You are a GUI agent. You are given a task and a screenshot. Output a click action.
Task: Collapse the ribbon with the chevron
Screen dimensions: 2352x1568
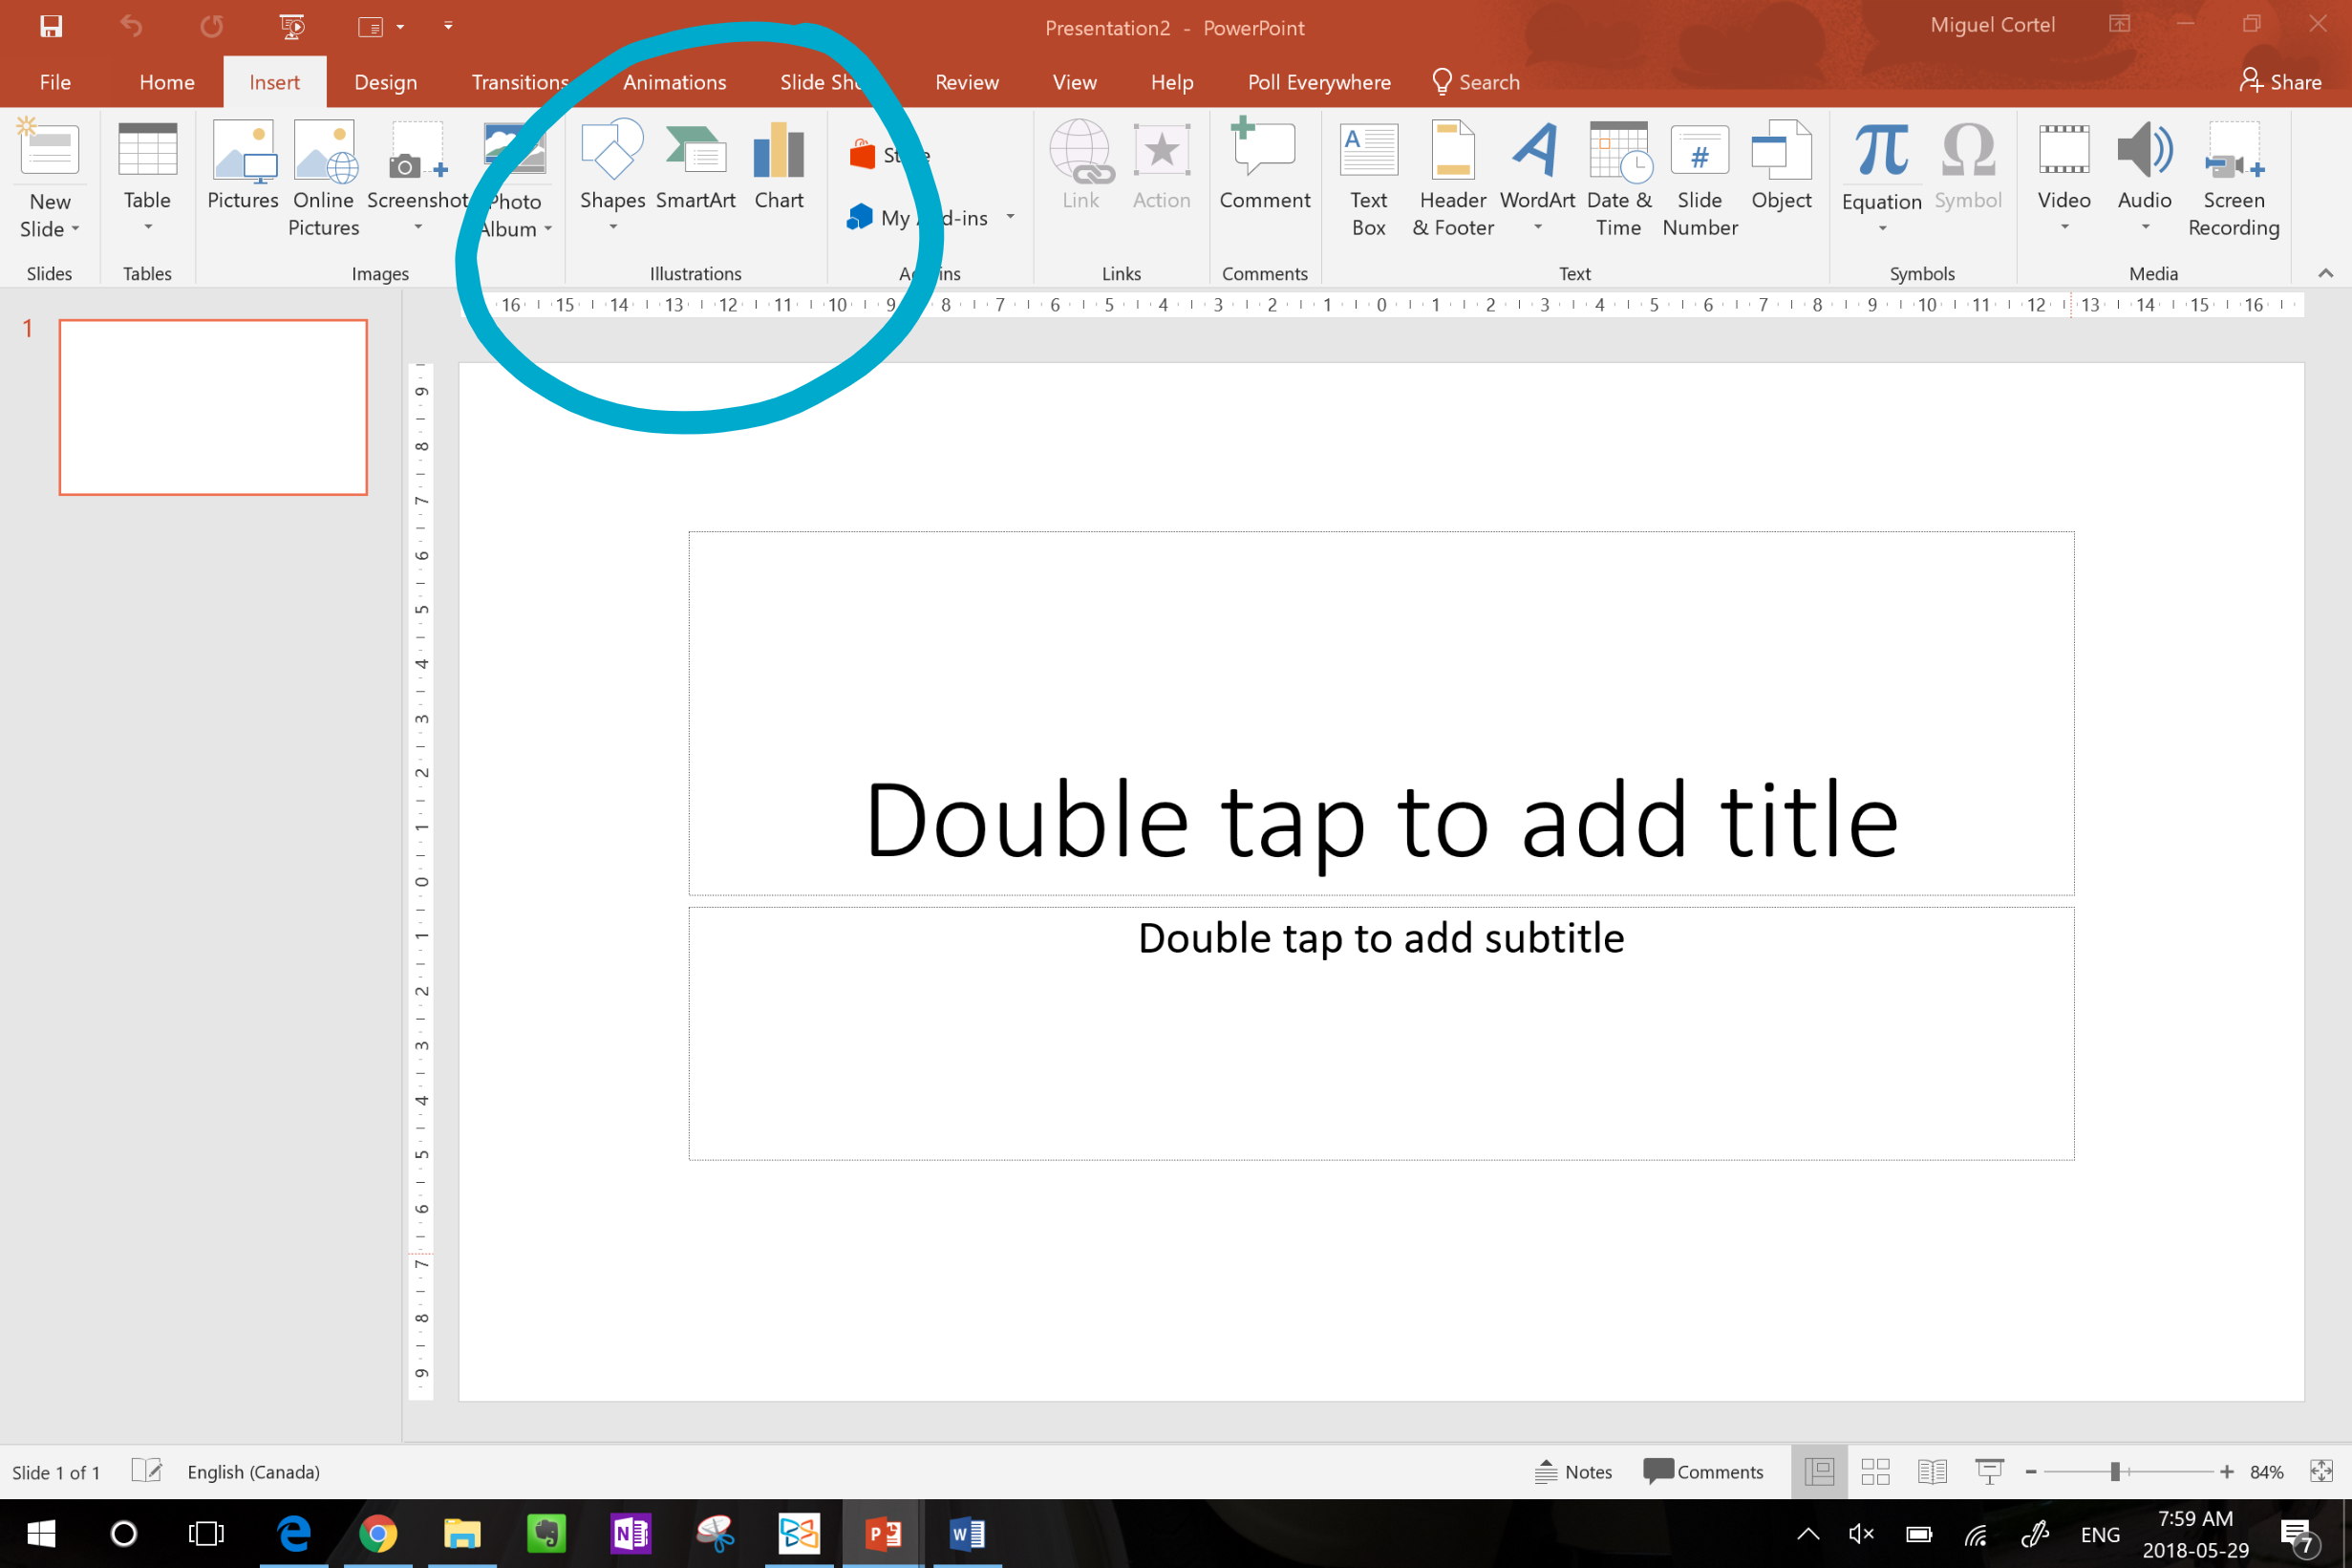2325,273
